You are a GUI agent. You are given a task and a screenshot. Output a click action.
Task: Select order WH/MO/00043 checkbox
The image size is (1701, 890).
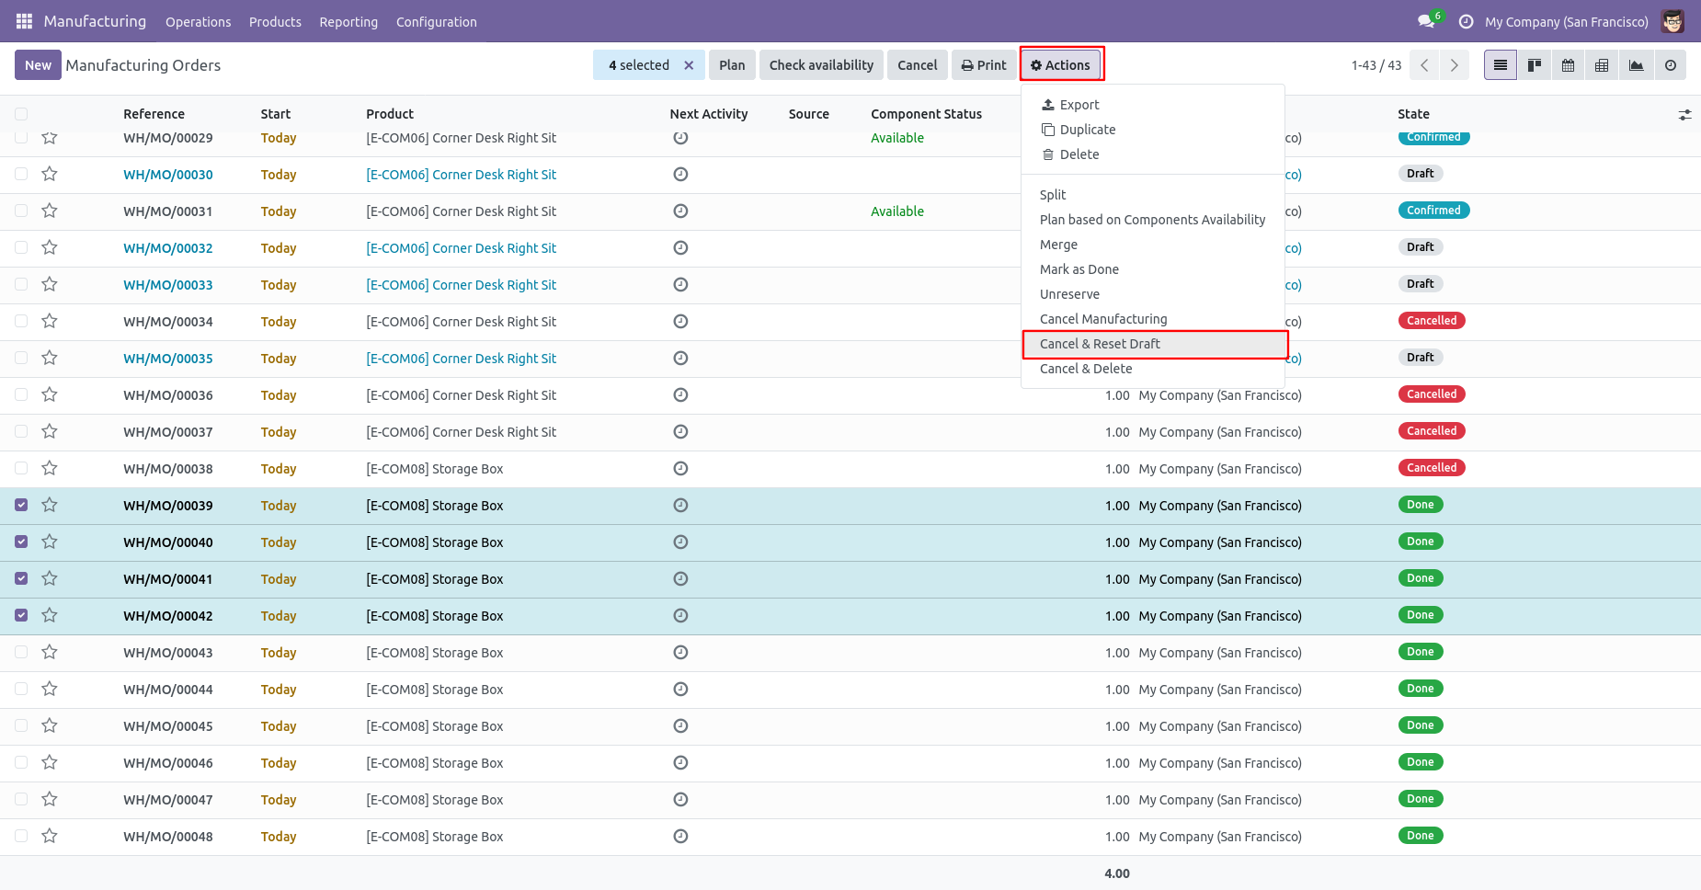(x=21, y=652)
